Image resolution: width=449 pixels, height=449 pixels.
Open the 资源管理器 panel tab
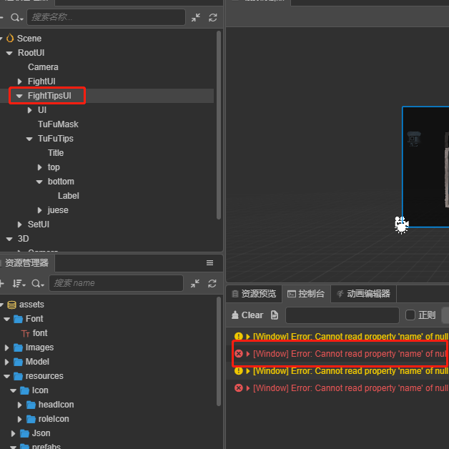pos(26,263)
